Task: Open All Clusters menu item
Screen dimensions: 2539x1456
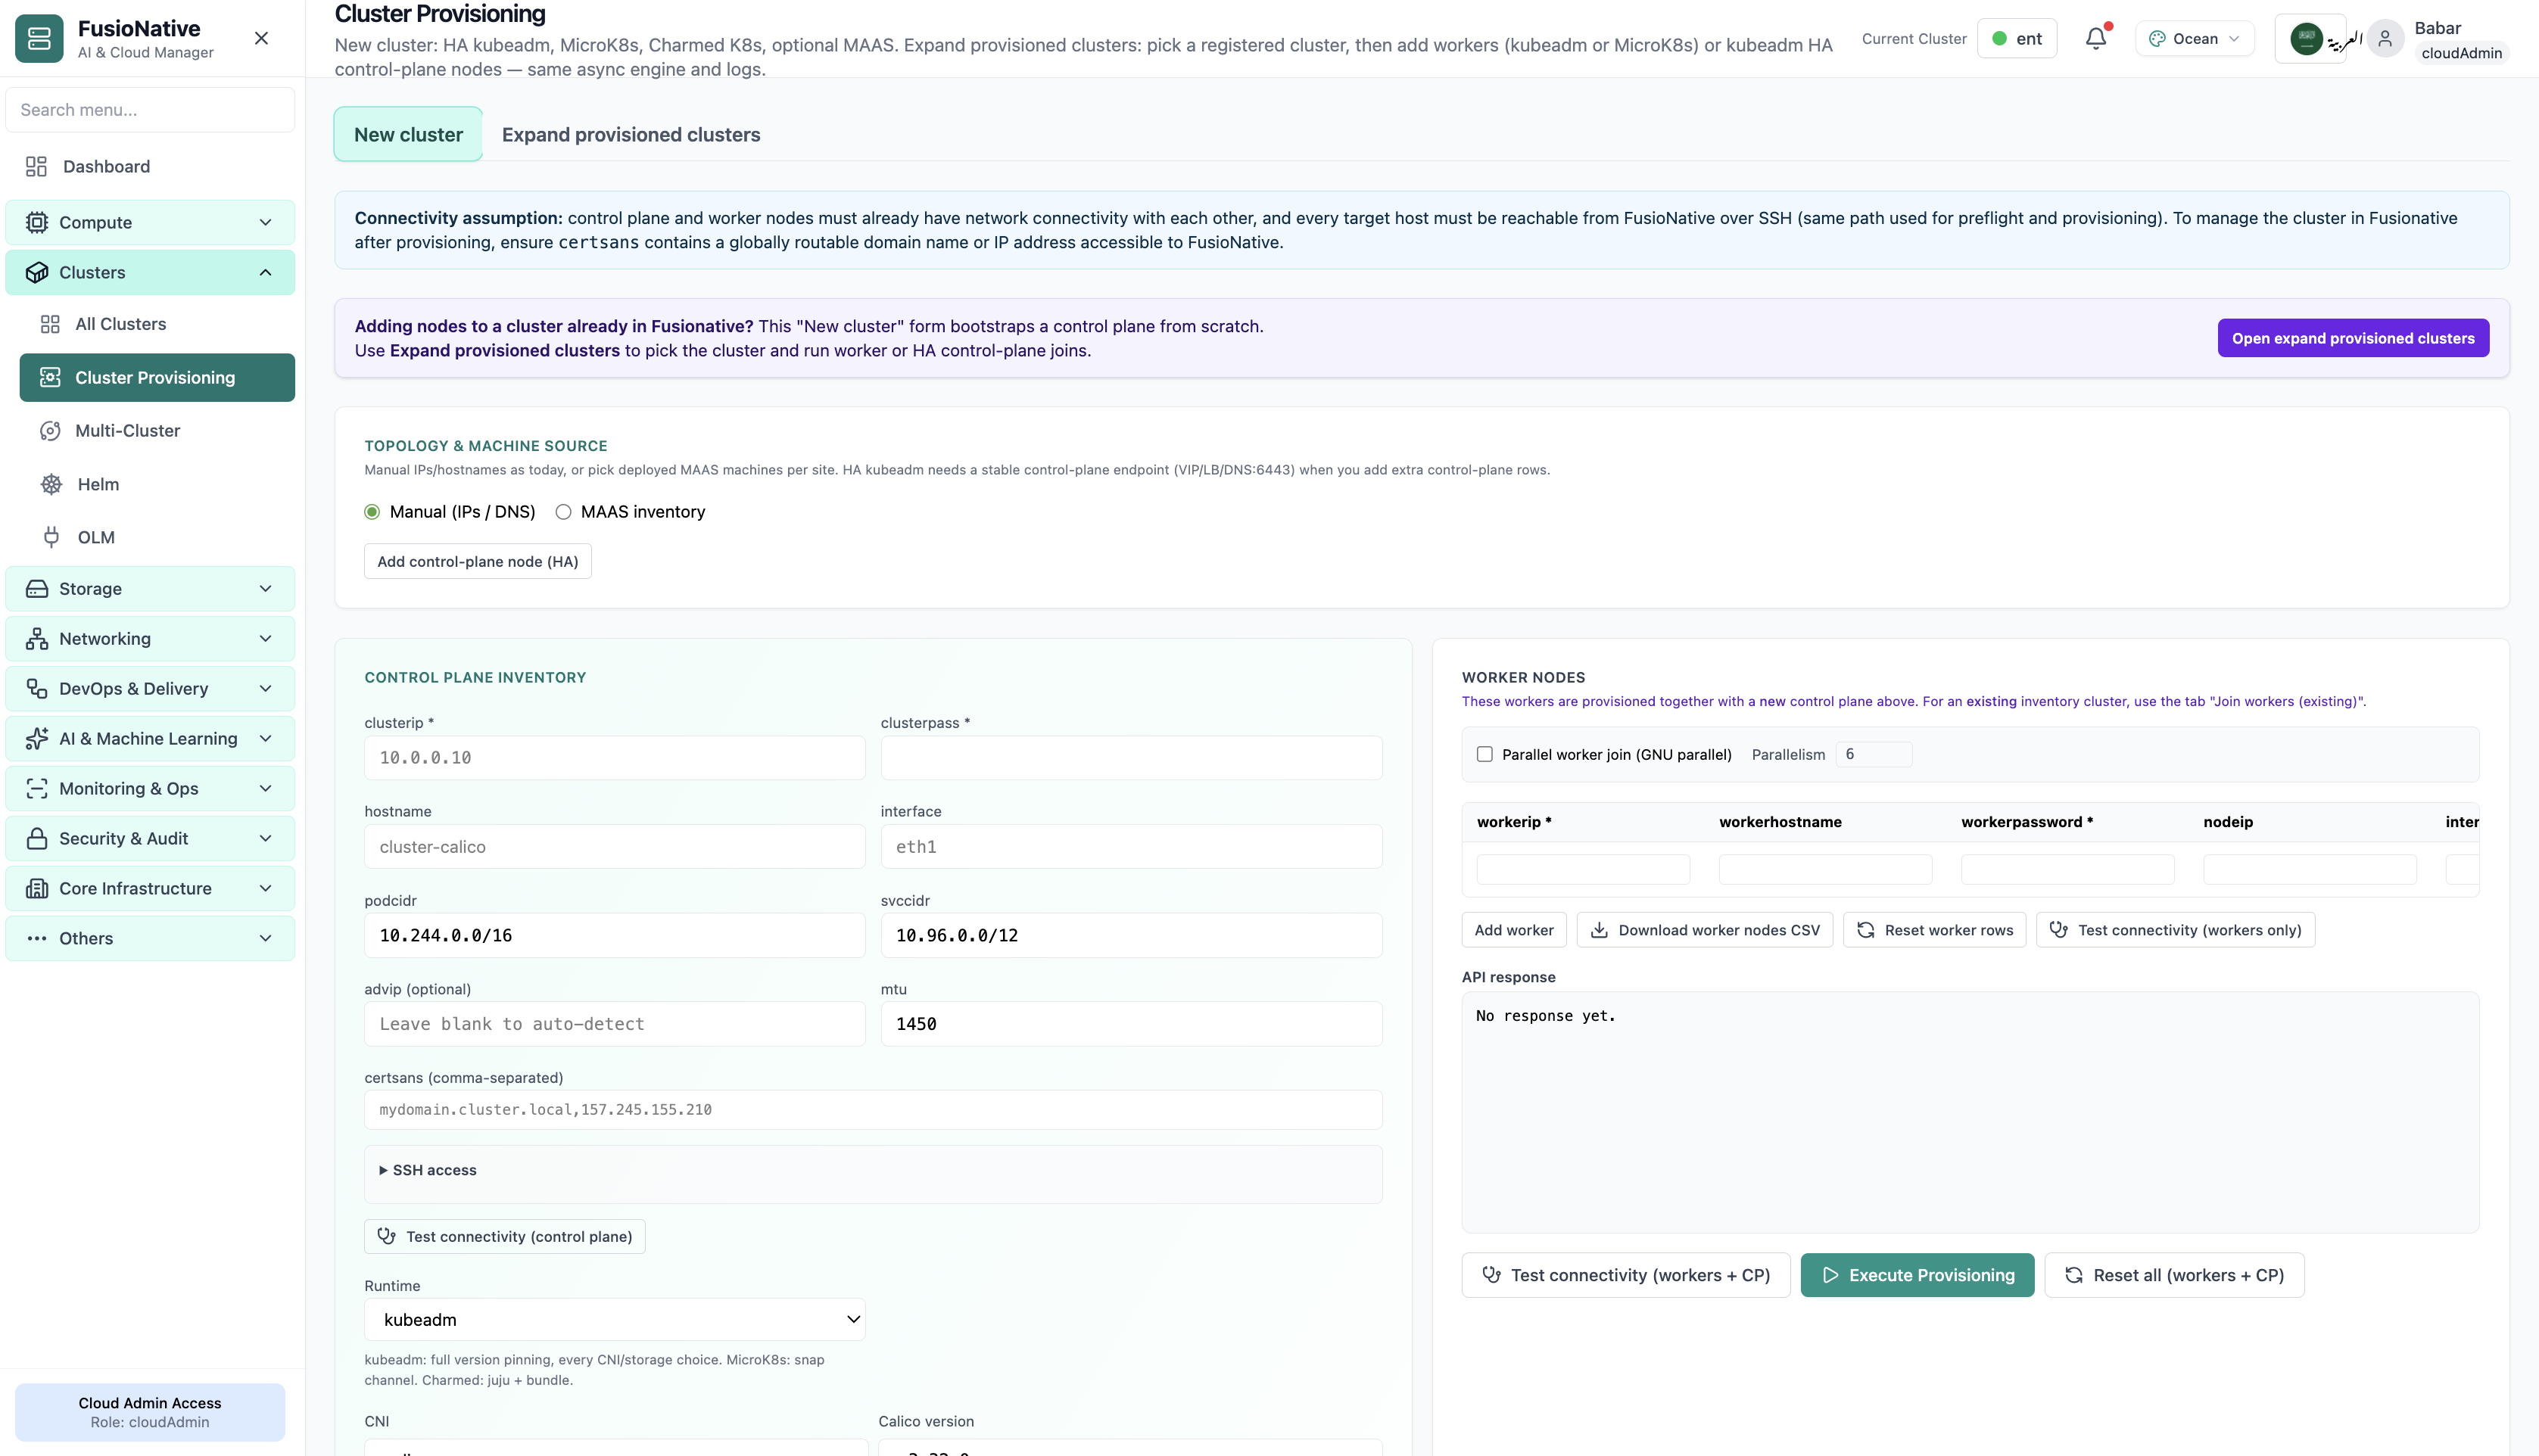Action: tap(157, 324)
